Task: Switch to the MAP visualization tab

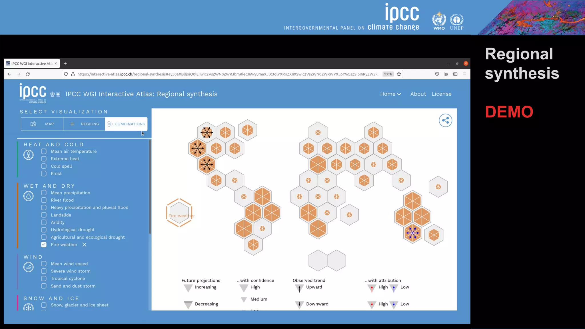Action: (x=42, y=124)
